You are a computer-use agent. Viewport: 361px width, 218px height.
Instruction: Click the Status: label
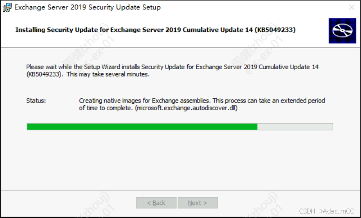[x=36, y=101]
